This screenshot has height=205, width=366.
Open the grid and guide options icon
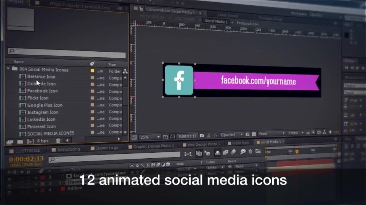point(165,137)
